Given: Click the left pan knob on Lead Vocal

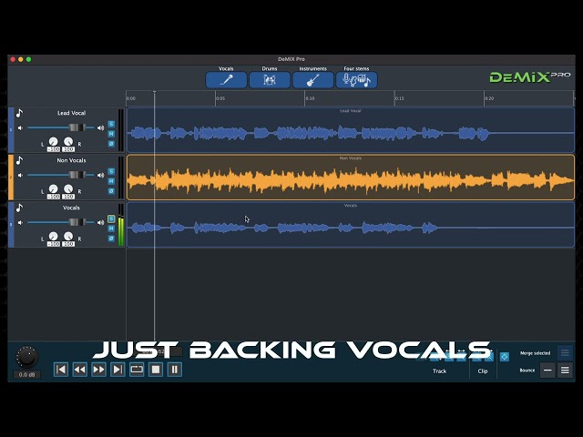Looking at the screenshot, I should point(54,142).
